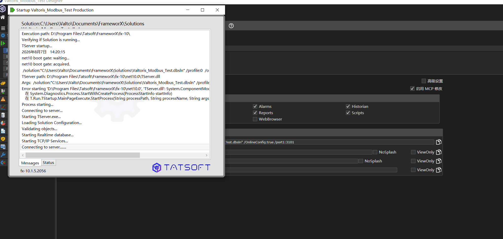Open the Reports pie chart icon
The image size is (503, 239).
(x=3, y=123)
